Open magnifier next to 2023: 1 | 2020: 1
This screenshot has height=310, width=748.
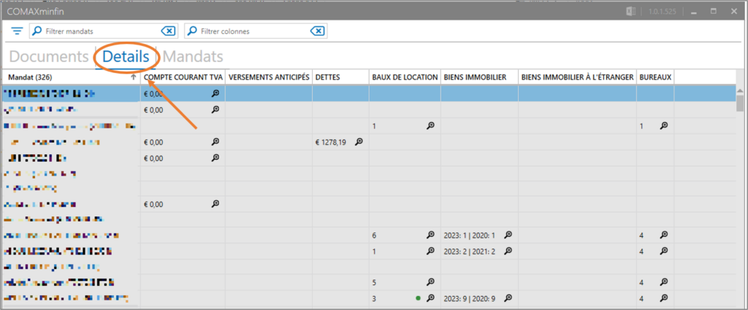508,235
